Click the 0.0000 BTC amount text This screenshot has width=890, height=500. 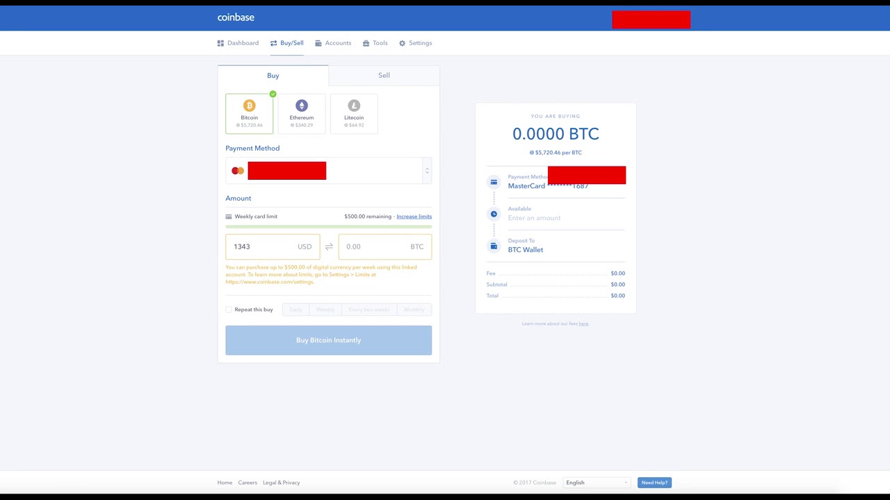pos(556,134)
